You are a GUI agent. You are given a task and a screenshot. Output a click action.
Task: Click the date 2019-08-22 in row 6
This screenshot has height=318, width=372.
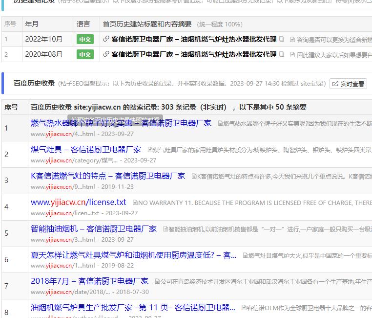tap(118, 266)
